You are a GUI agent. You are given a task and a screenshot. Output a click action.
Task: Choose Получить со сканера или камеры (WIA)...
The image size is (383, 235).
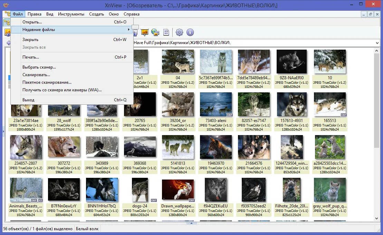[x=72, y=90]
